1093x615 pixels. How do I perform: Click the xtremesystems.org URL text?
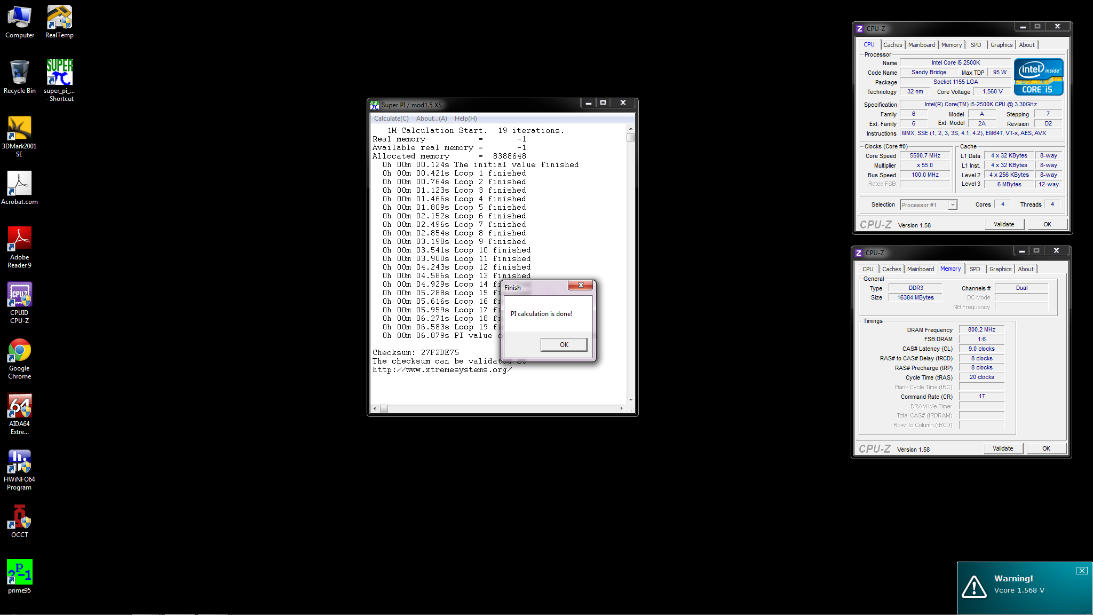click(x=442, y=370)
